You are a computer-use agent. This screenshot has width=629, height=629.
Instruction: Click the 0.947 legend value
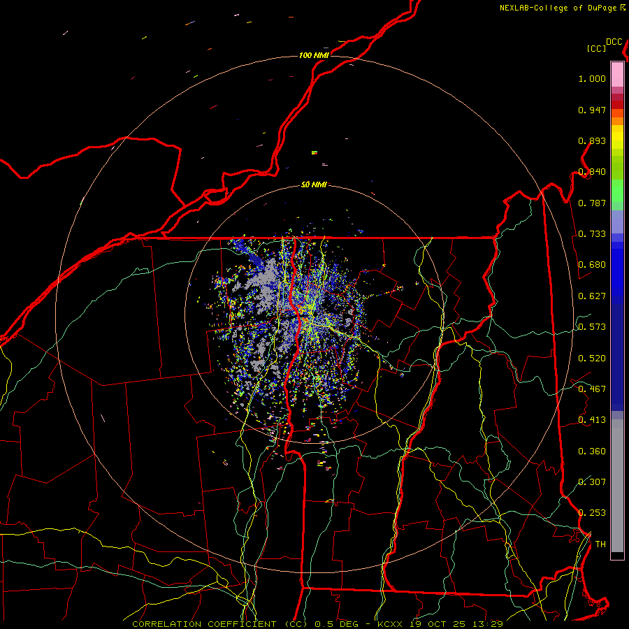[592, 110]
